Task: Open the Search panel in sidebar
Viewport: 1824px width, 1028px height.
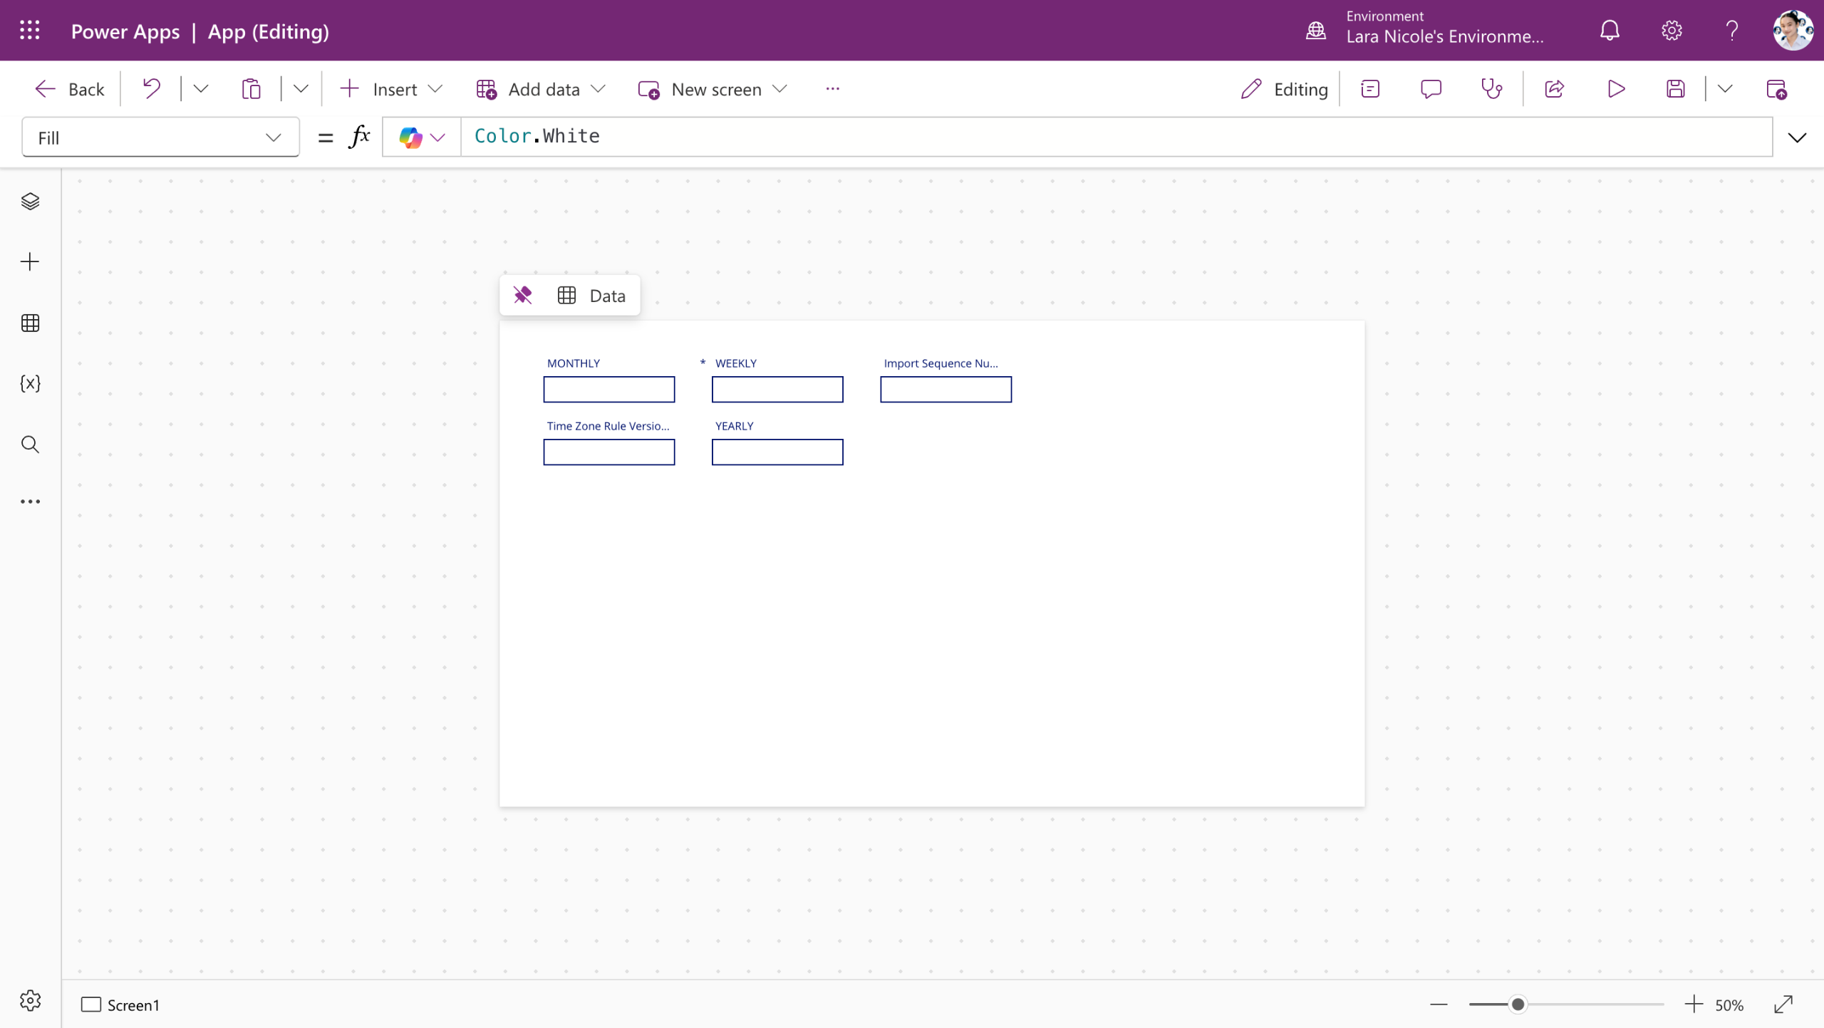Action: (x=30, y=445)
